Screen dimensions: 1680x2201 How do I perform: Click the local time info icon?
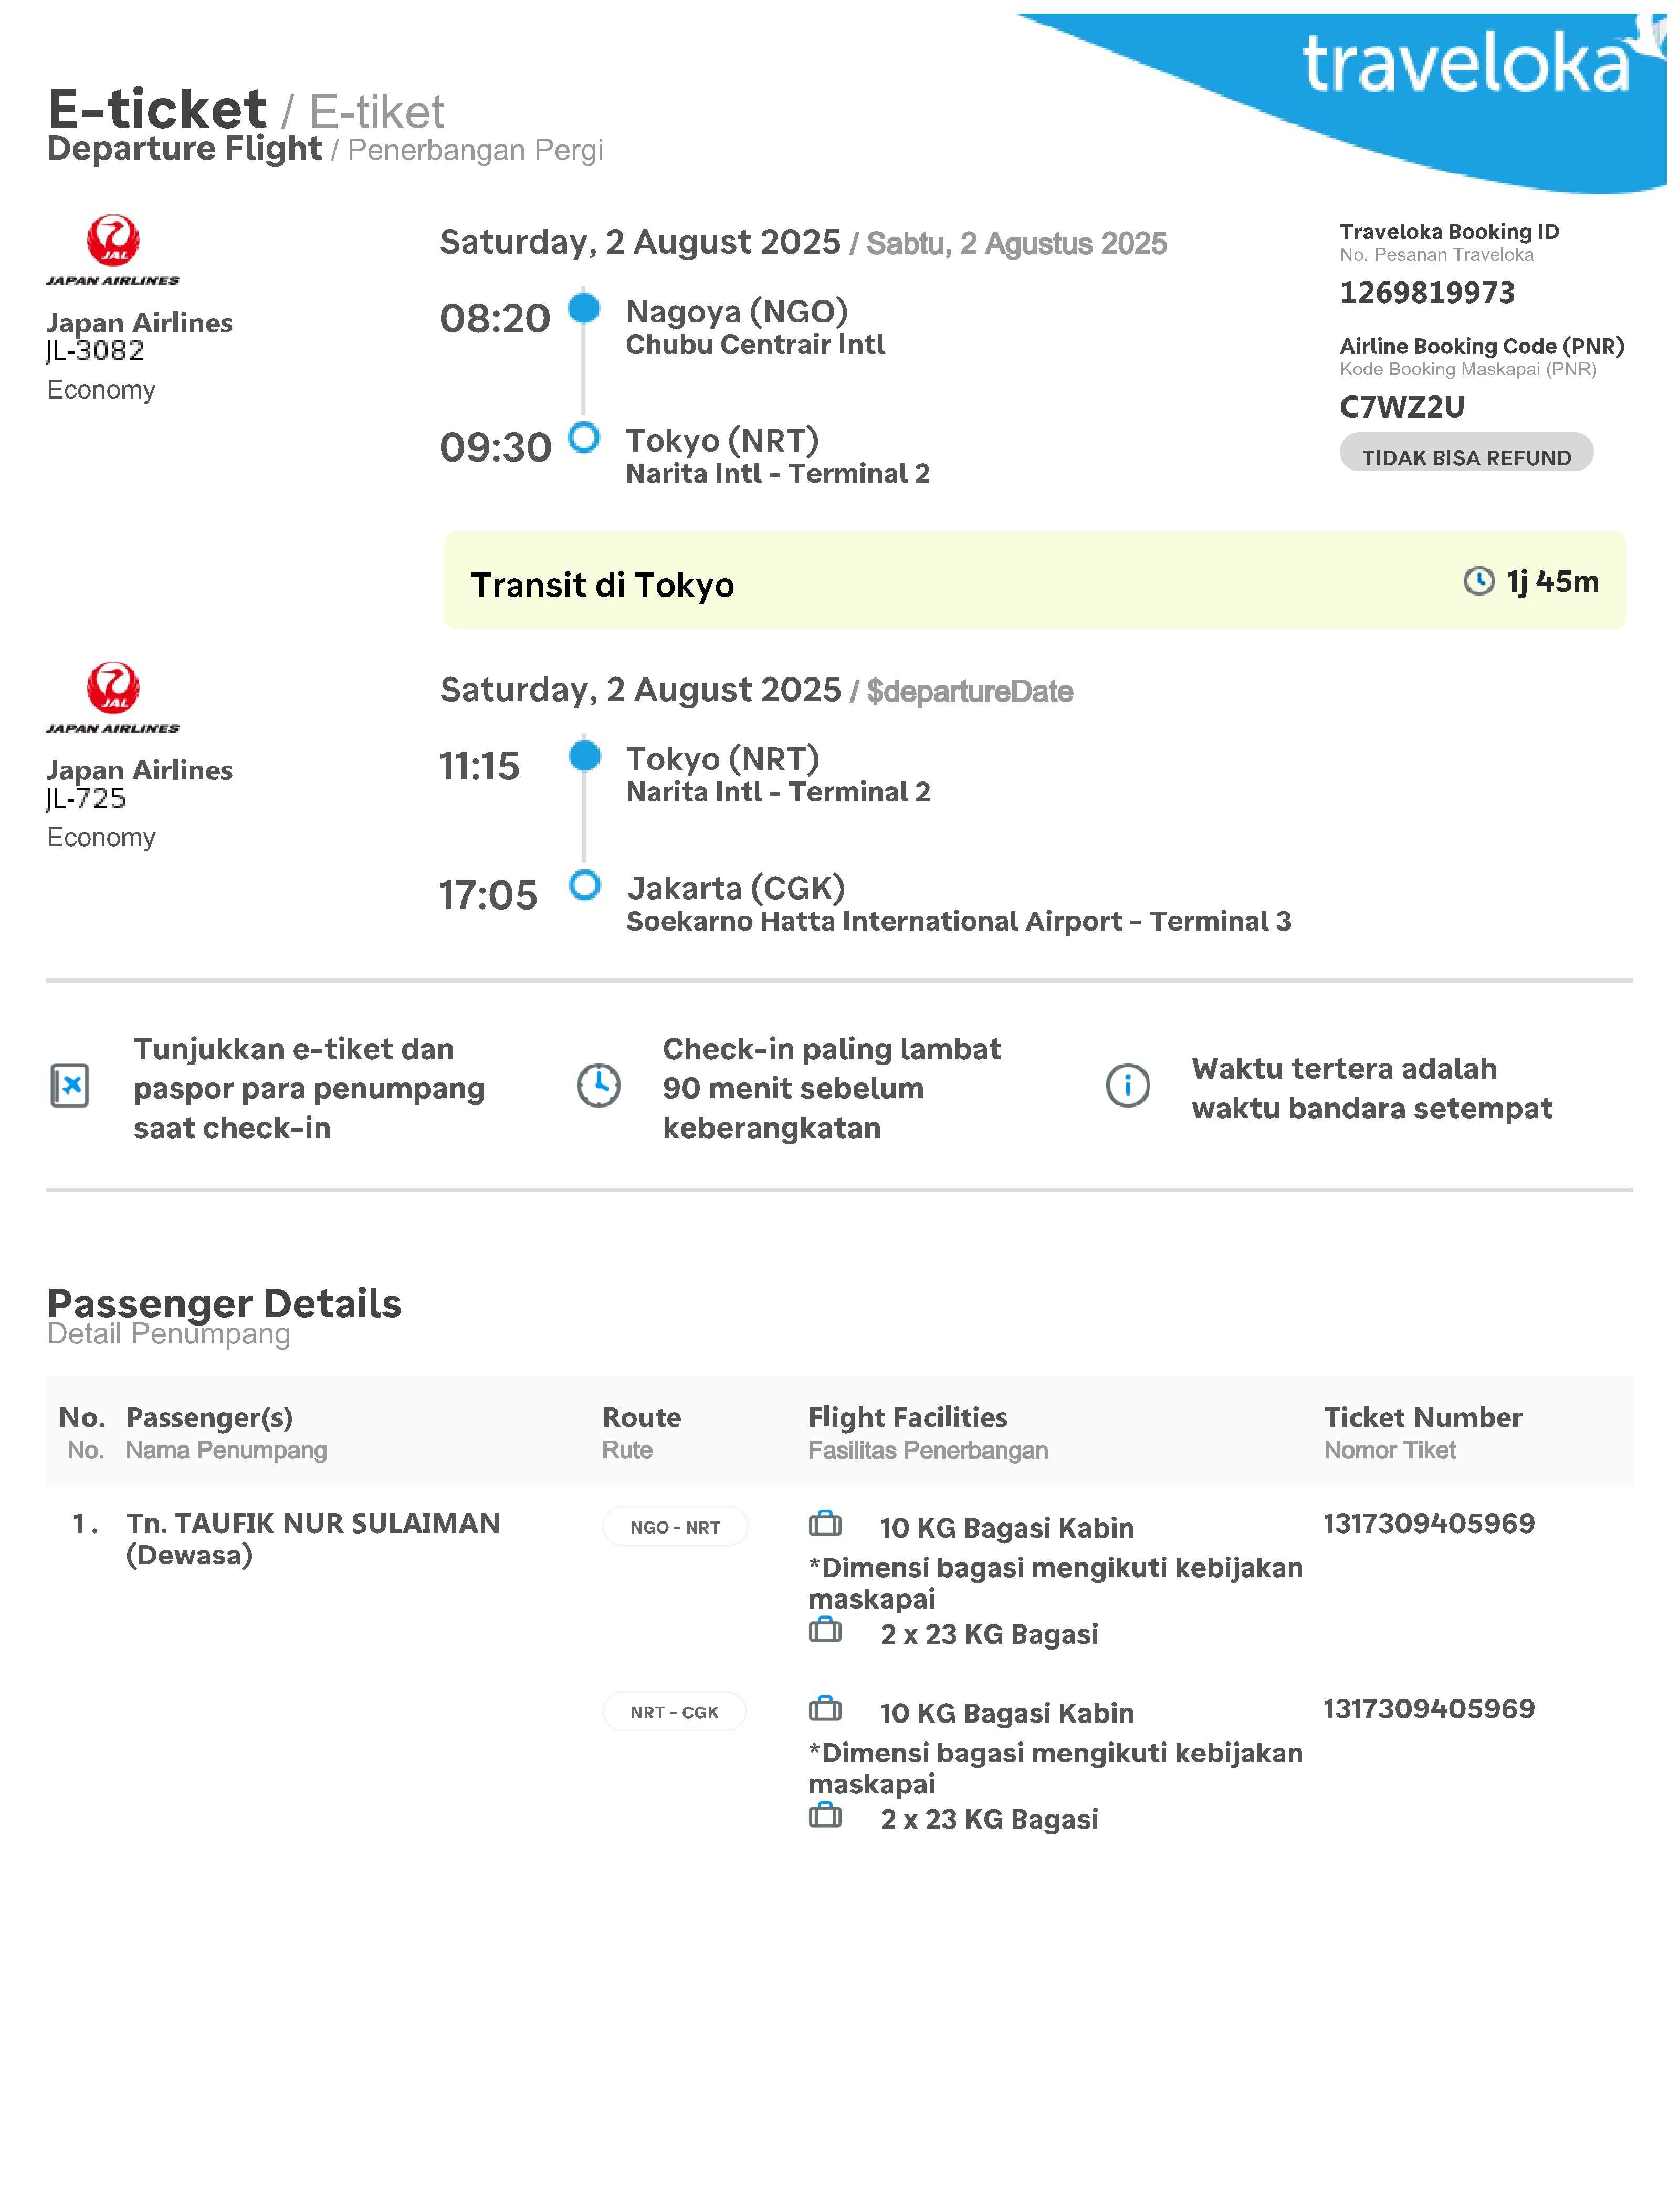1128,1086
